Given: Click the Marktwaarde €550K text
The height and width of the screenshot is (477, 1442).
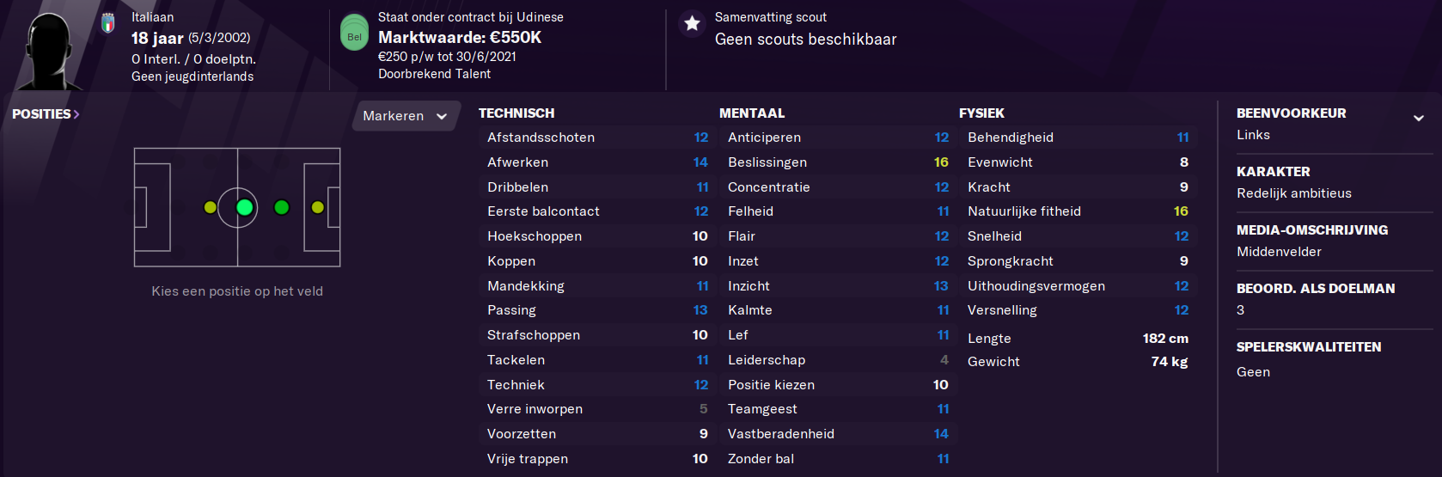Looking at the screenshot, I should [460, 37].
